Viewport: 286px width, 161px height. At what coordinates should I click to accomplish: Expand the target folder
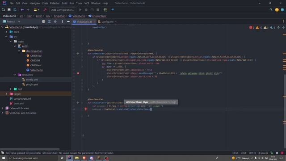[7, 94]
